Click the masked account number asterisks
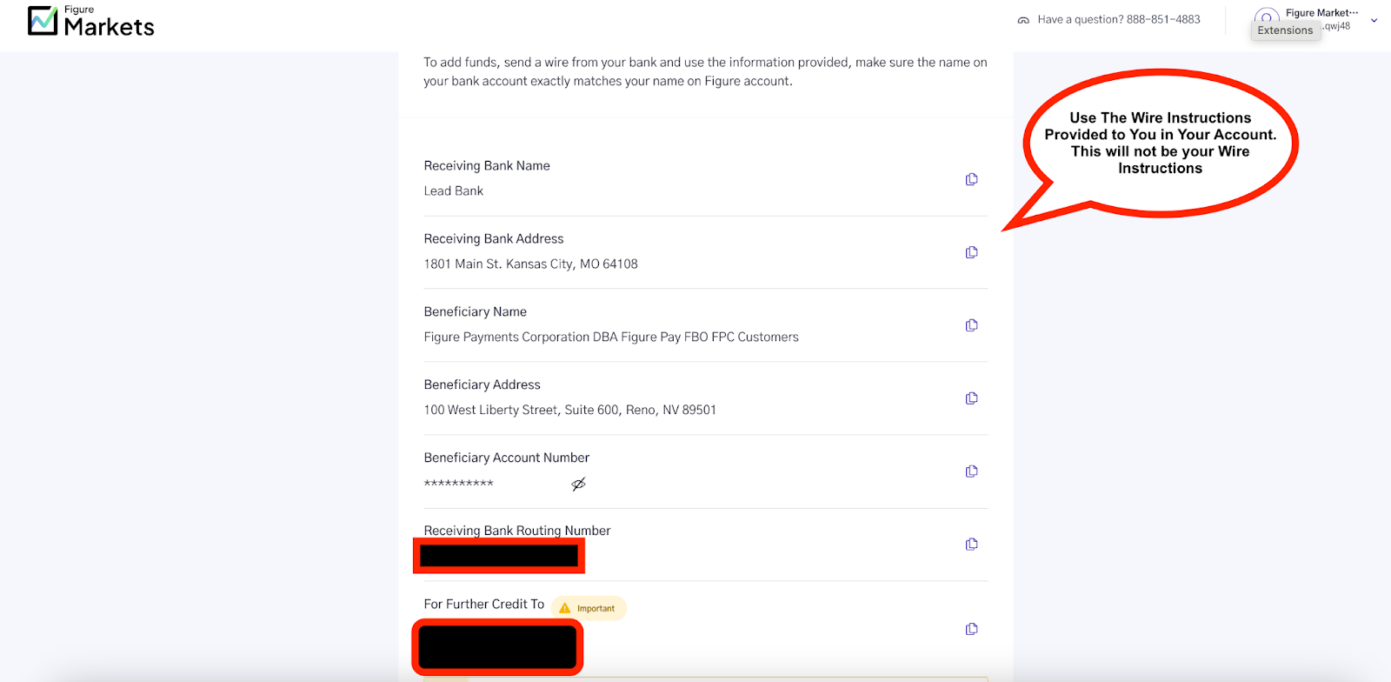This screenshot has width=1391, height=682. click(459, 484)
